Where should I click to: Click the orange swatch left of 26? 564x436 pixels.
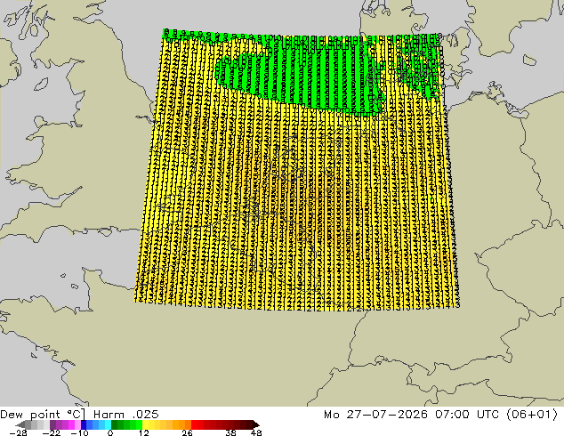(188, 424)
